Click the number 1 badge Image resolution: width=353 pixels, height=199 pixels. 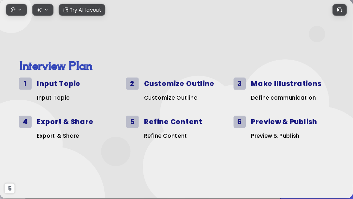(x=25, y=84)
